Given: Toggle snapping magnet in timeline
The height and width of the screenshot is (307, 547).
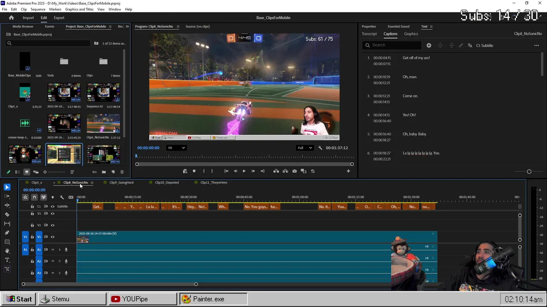Looking at the screenshot, I should click(34, 197).
